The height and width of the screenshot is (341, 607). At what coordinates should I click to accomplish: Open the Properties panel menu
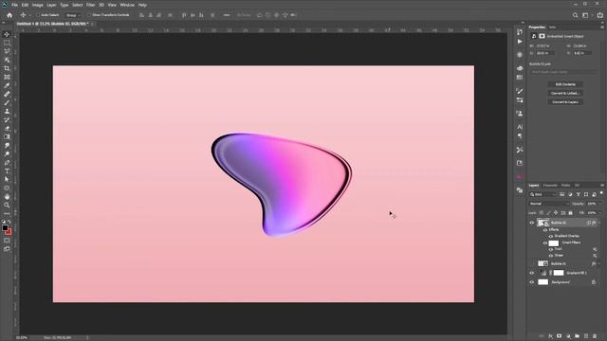(x=602, y=27)
